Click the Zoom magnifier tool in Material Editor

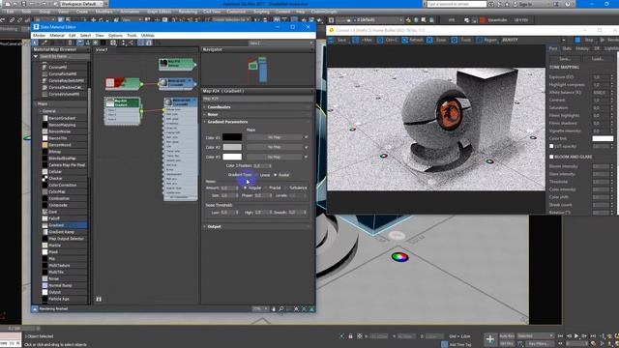pyautogui.click(x=281, y=309)
